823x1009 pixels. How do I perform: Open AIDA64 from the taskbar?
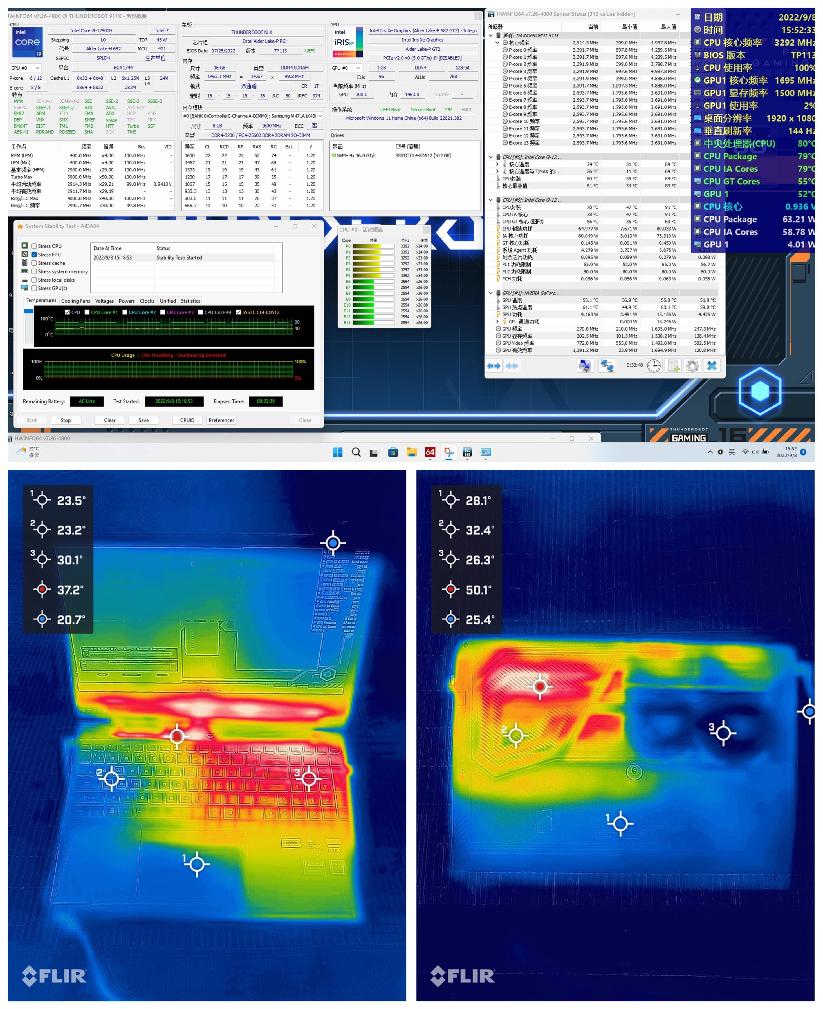[430, 452]
